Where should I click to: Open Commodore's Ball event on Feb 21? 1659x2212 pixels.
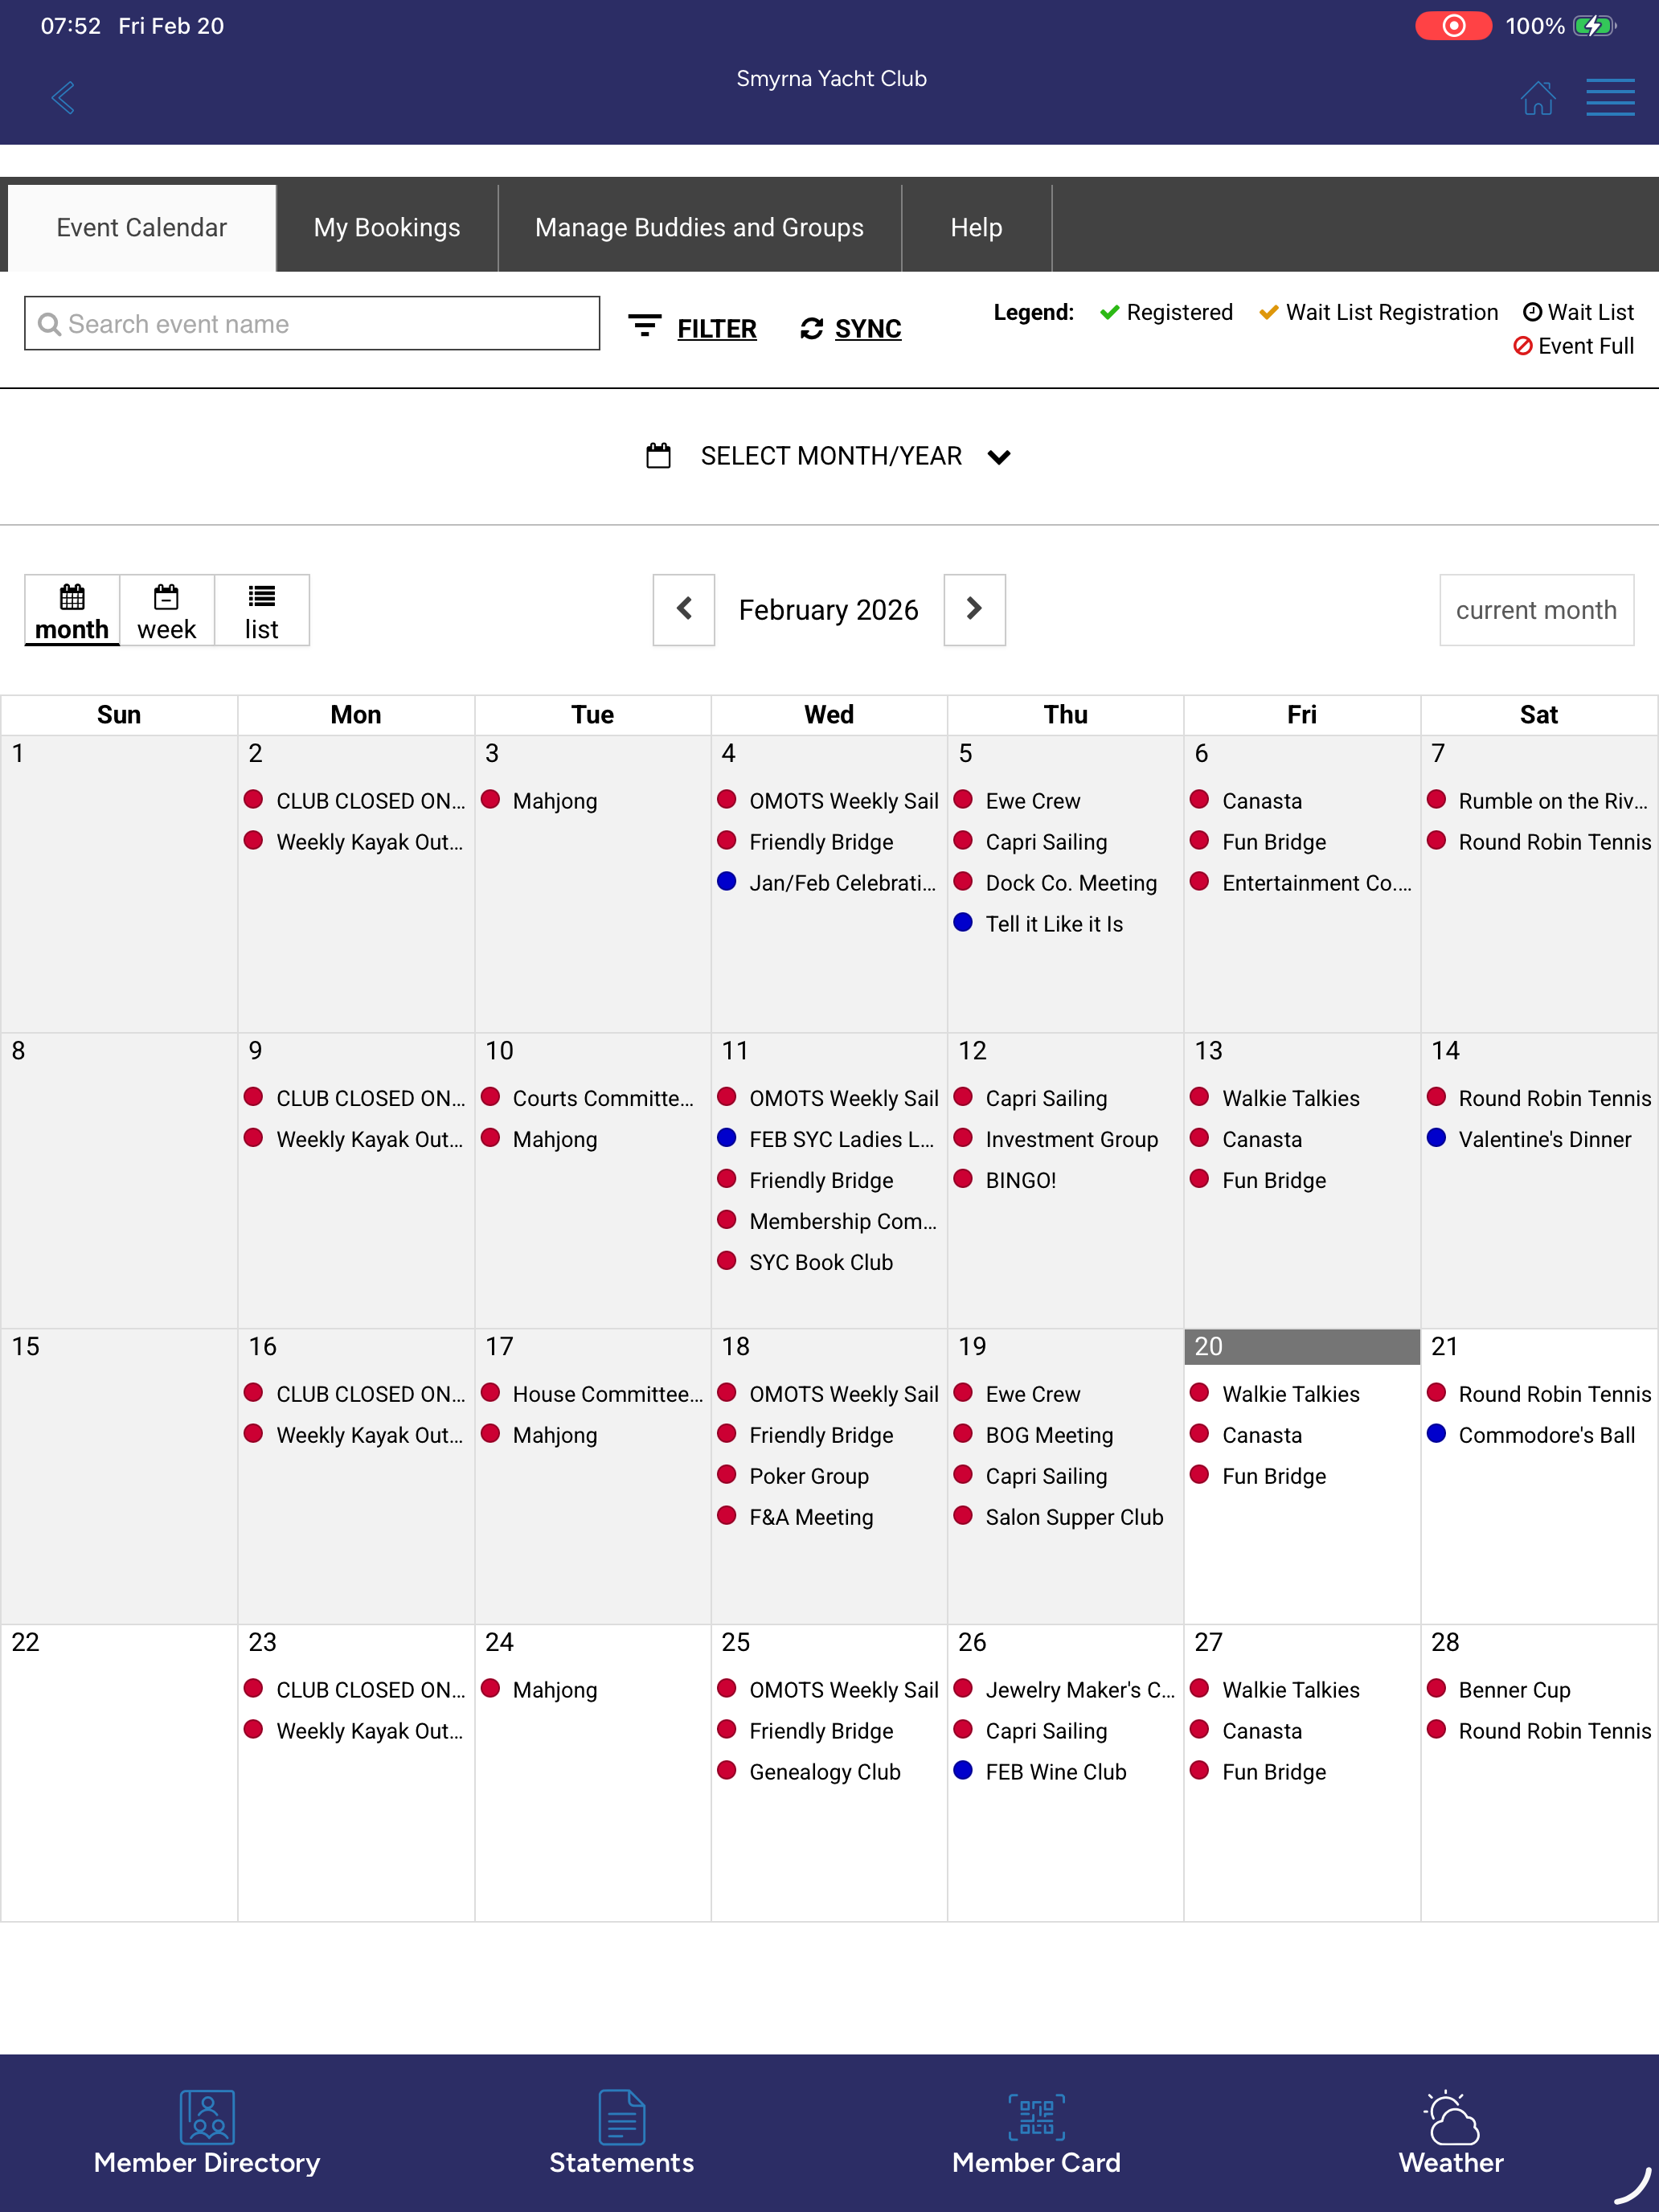pyautogui.click(x=1546, y=1435)
